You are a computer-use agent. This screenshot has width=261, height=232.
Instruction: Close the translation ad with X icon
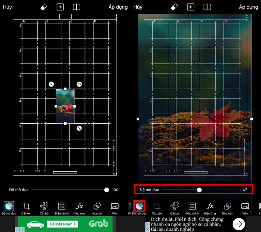147,230
